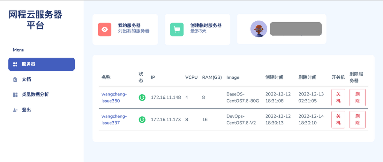
Task: Open the 服务器 menu item
Action: [x=41, y=64]
